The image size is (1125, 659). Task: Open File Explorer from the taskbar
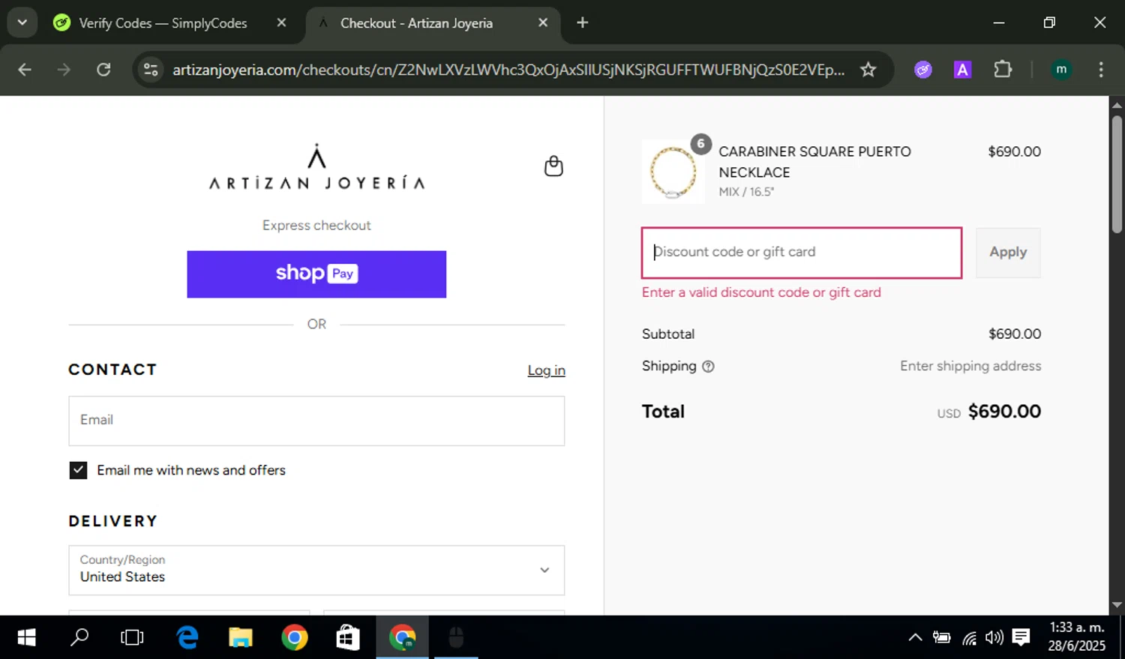[241, 637]
